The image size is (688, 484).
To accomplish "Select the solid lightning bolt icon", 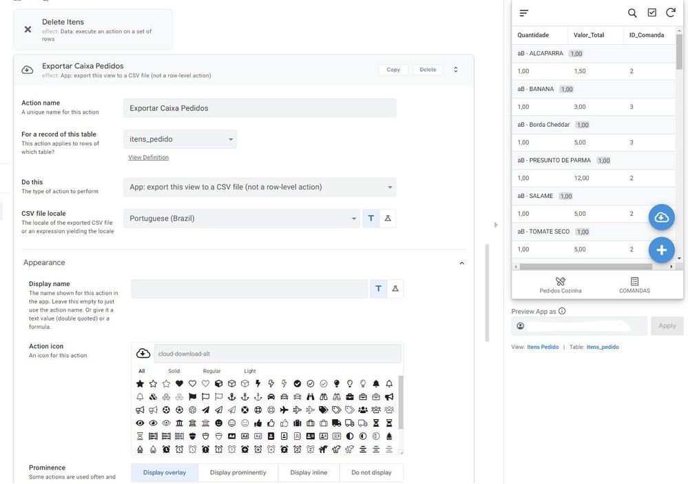I will point(258,384).
